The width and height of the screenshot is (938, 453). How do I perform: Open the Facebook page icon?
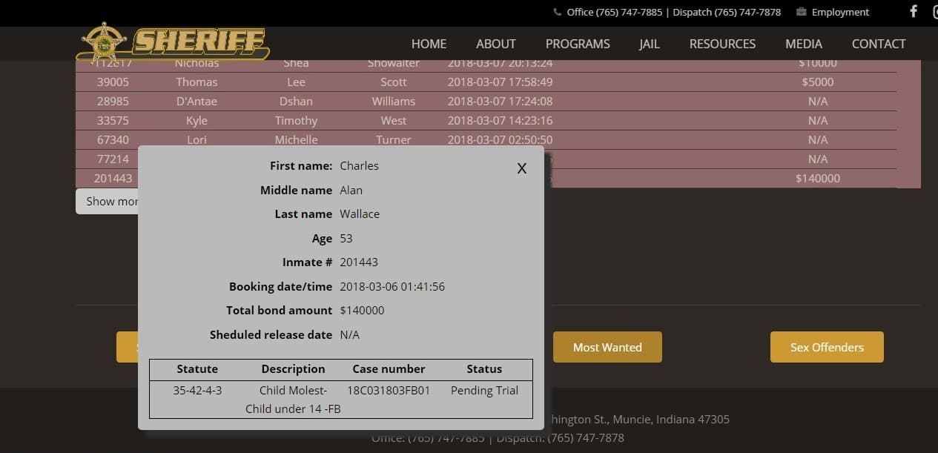pyautogui.click(x=914, y=12)
